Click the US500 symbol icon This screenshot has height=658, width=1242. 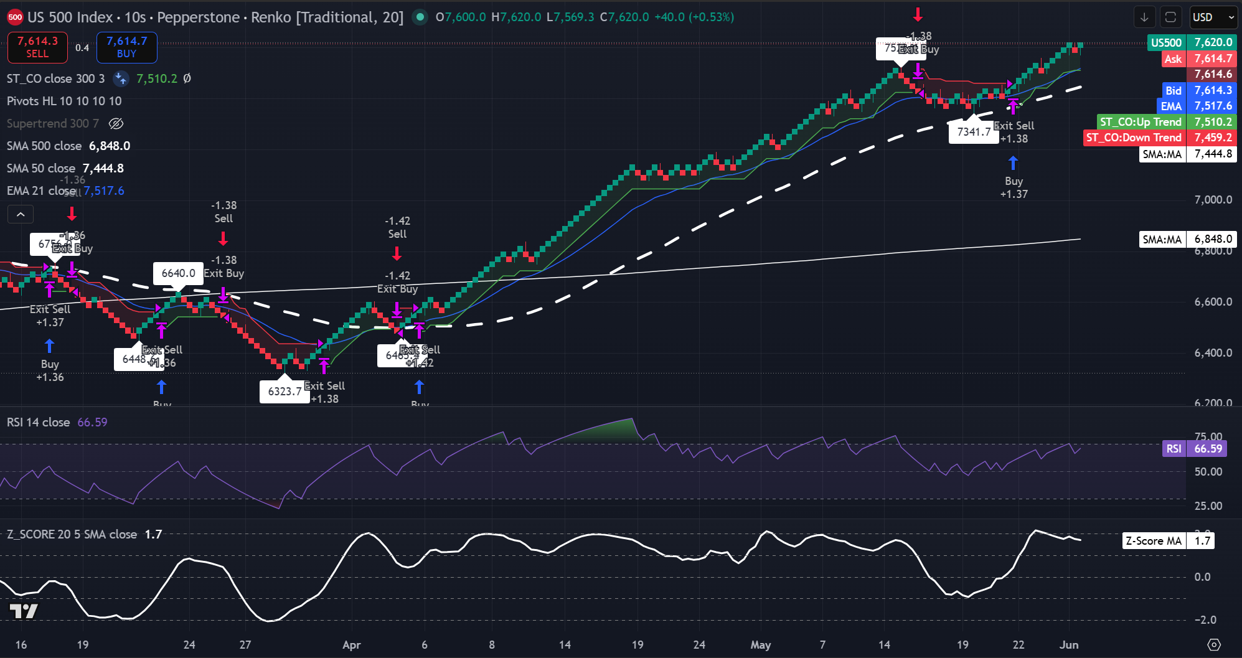pyautogui.click(x=15, y=17)
